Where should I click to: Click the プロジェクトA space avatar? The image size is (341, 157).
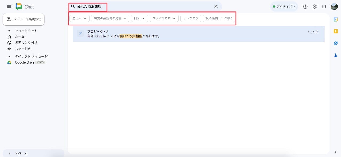pyautogui.click(x=80, y=33)
